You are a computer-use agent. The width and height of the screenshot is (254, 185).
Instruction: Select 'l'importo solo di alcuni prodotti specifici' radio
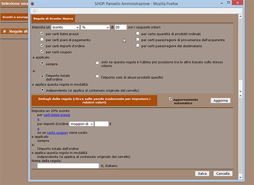tap(98, 76)
